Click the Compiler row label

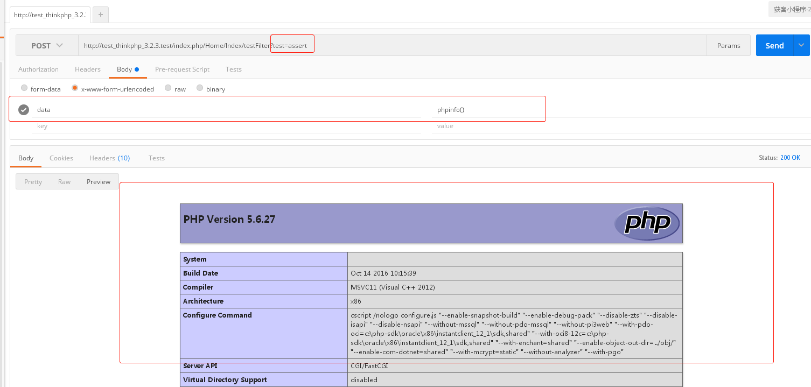[x=198, y=287]
